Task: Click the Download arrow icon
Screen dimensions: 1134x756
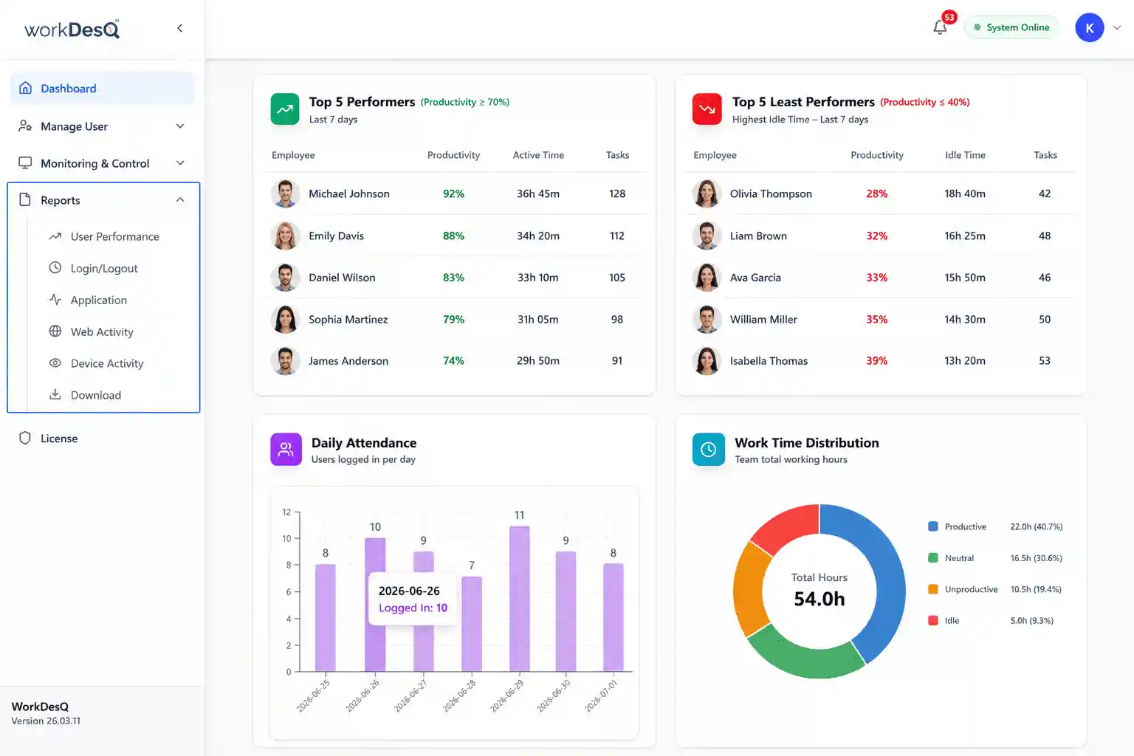Action: click(55, 394)
